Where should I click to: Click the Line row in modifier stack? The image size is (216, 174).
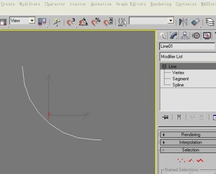click(188, 66)
